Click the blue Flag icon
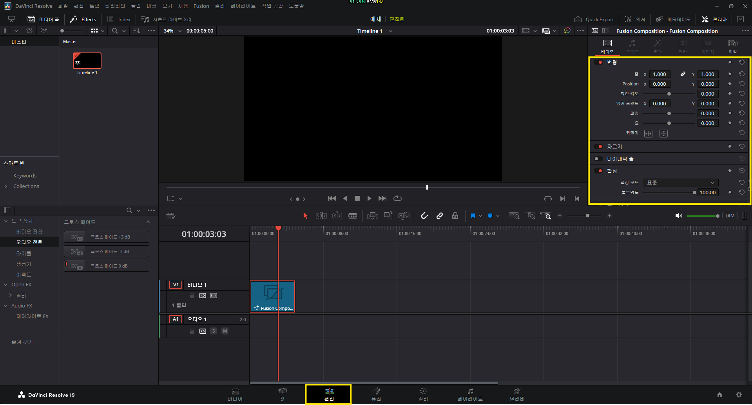This screenshot has width=752, height=405. [473, 216]
